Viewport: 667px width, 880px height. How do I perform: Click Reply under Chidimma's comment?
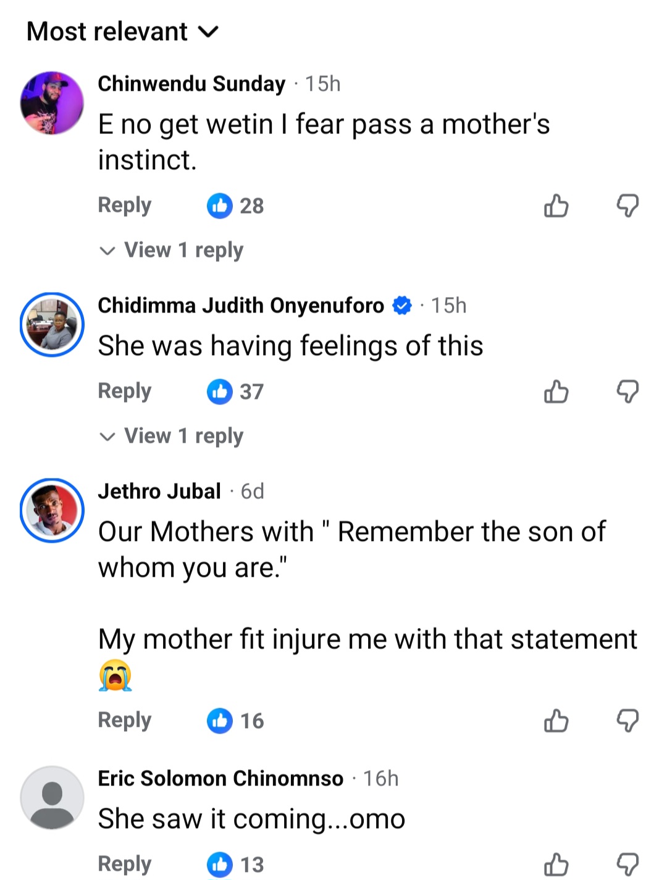124,391
